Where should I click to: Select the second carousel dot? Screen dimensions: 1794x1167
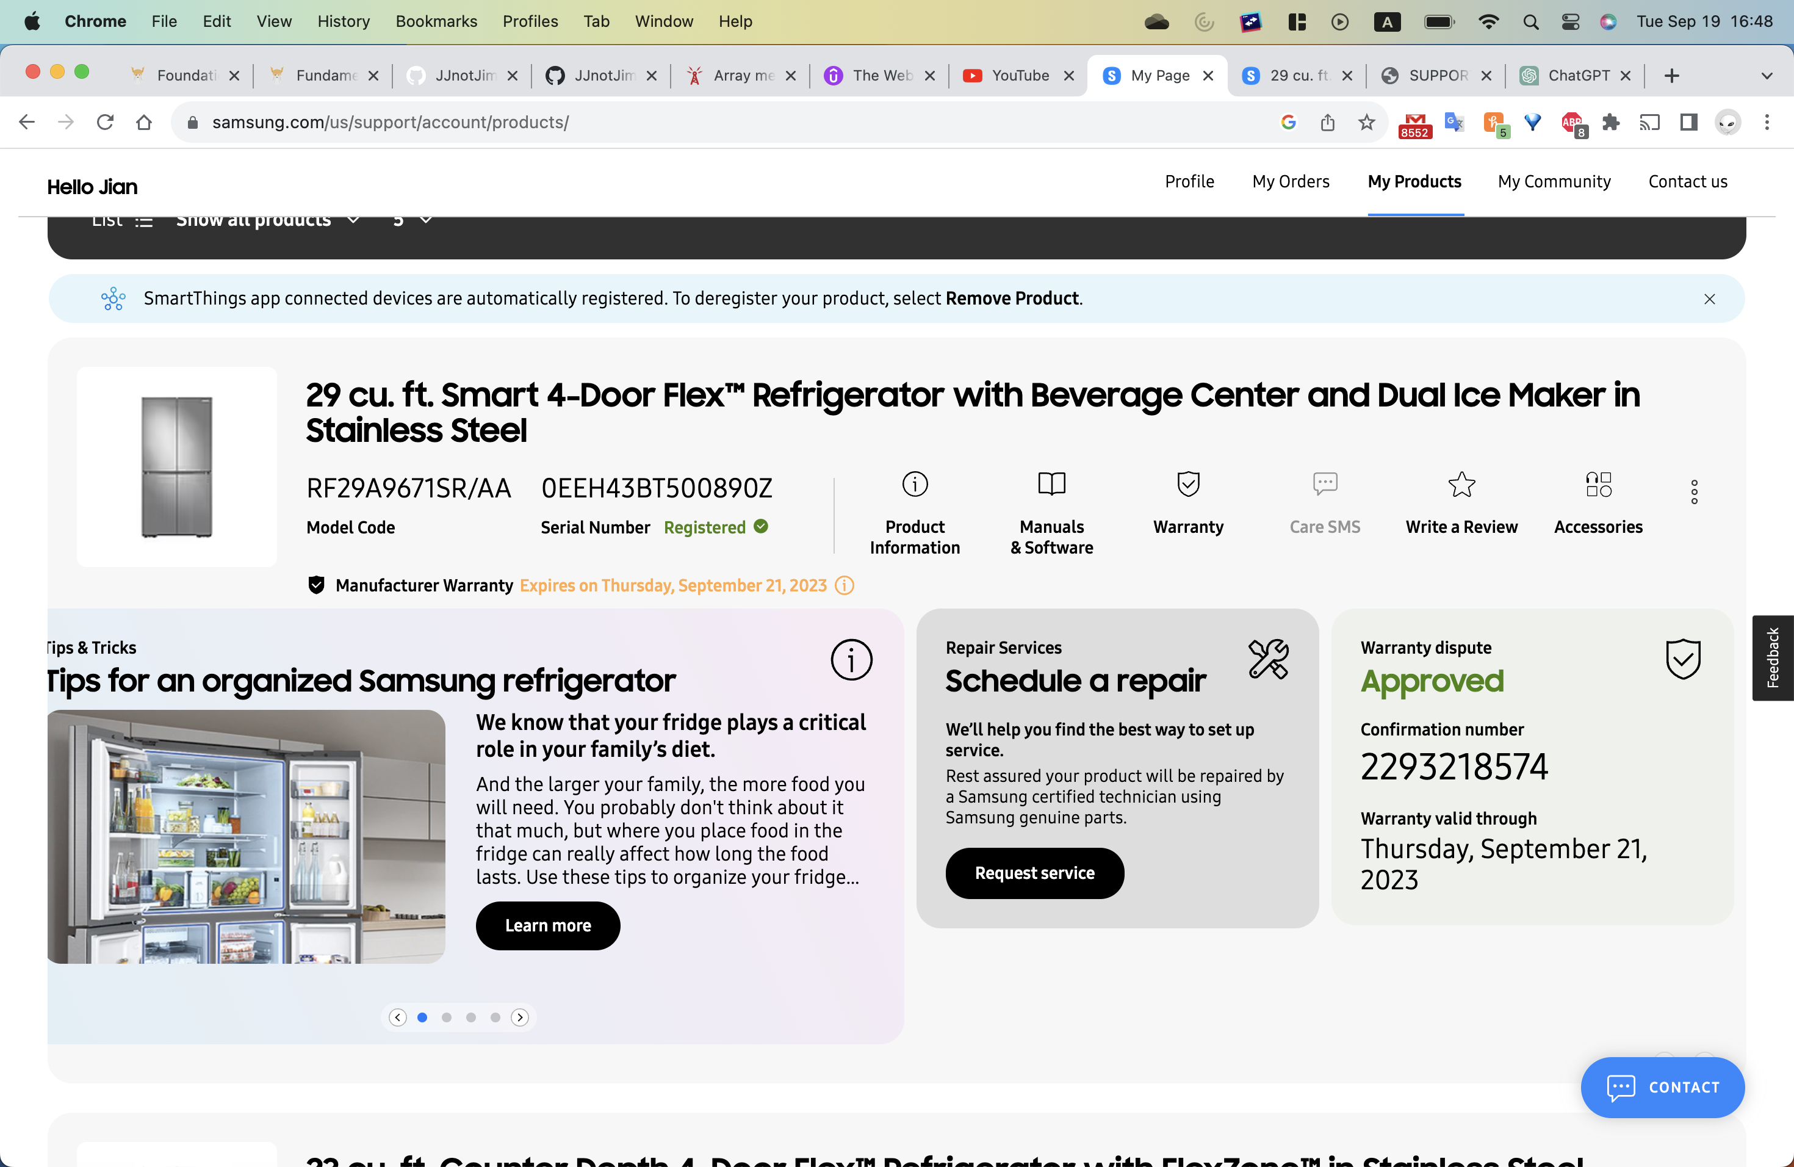pos(446,1017)
